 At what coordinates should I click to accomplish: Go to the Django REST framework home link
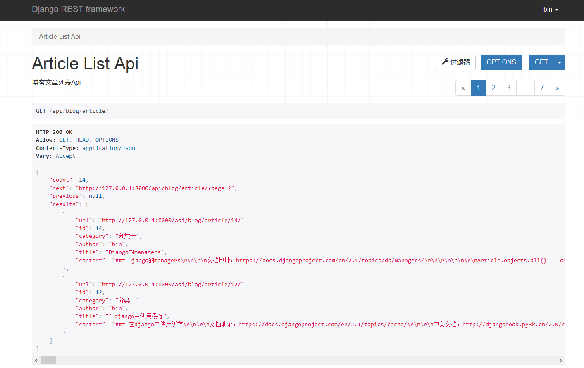(78, 9)
